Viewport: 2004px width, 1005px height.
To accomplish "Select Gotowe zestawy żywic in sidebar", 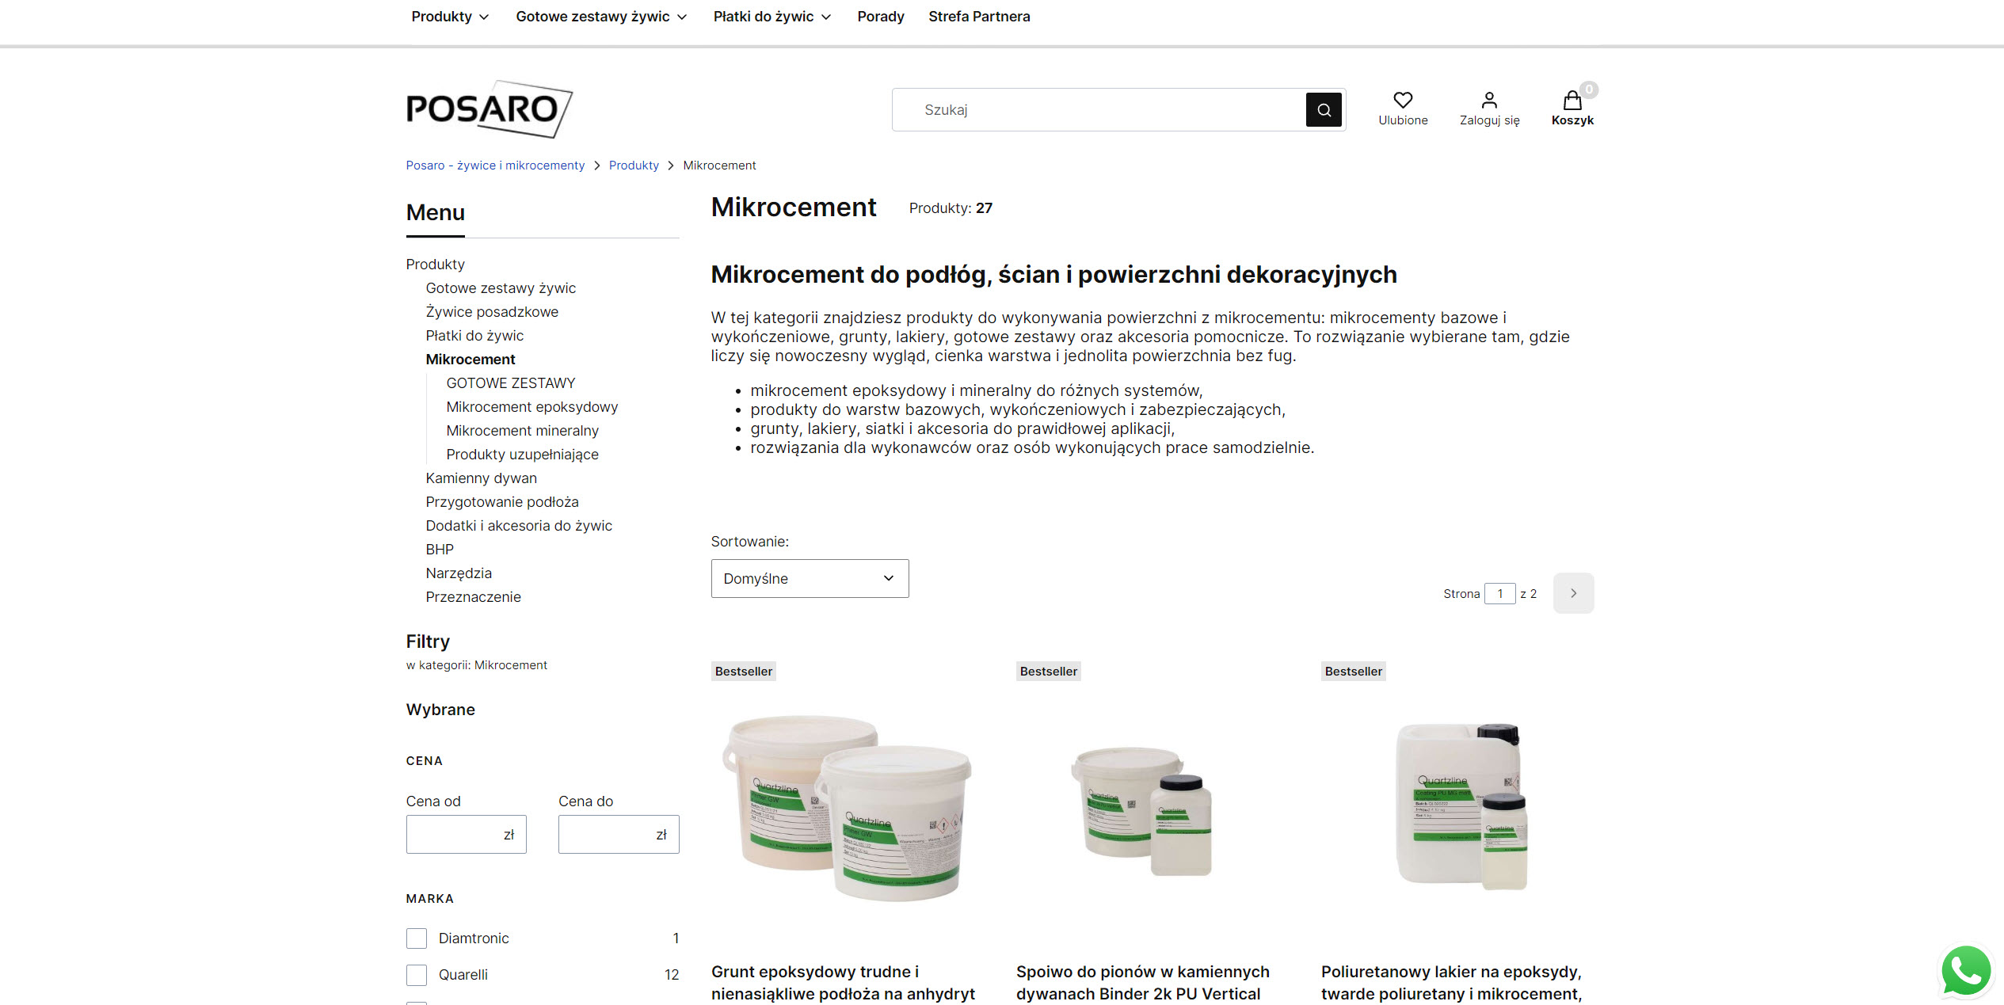I will click(501, 288).
